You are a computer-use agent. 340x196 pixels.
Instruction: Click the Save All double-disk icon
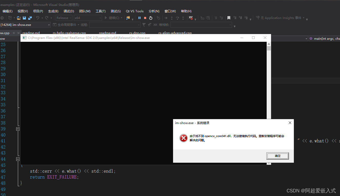30,18
